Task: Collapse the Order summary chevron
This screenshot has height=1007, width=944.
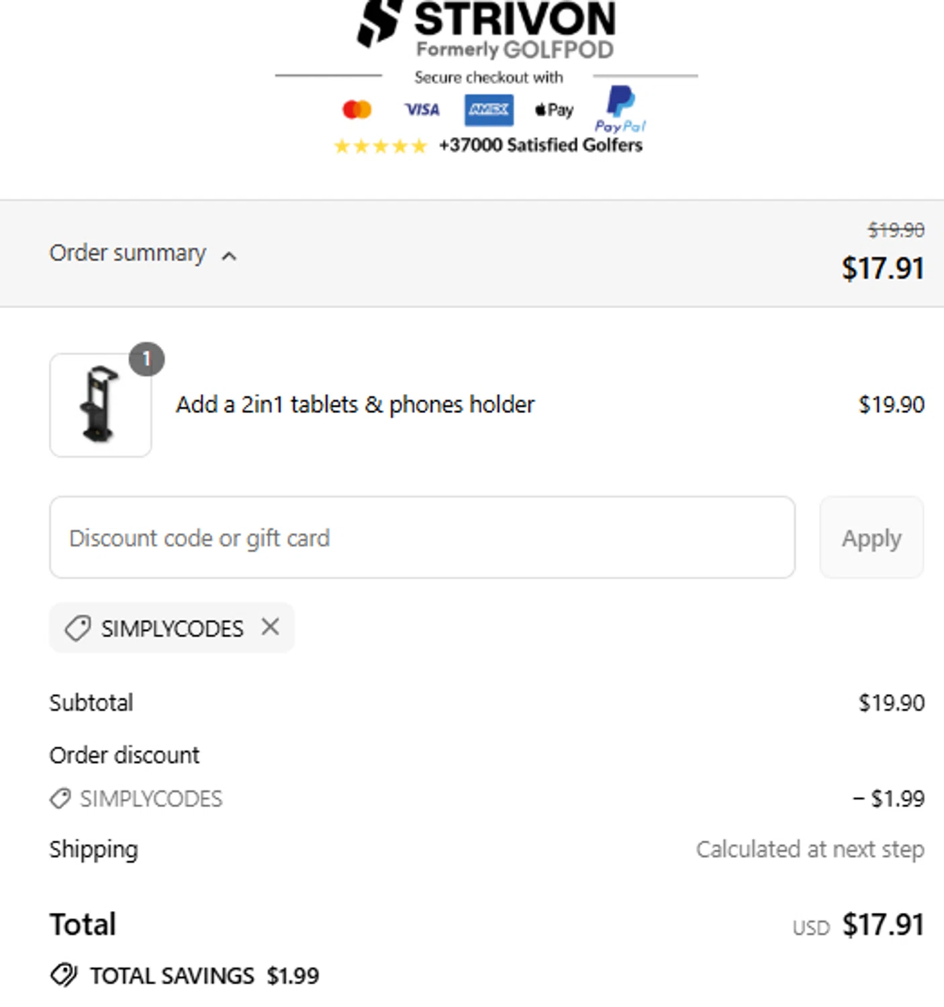Action: [x=229, y=256]
